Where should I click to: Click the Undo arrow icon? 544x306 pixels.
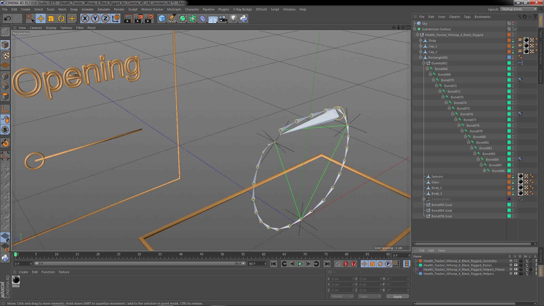point(7,19)
